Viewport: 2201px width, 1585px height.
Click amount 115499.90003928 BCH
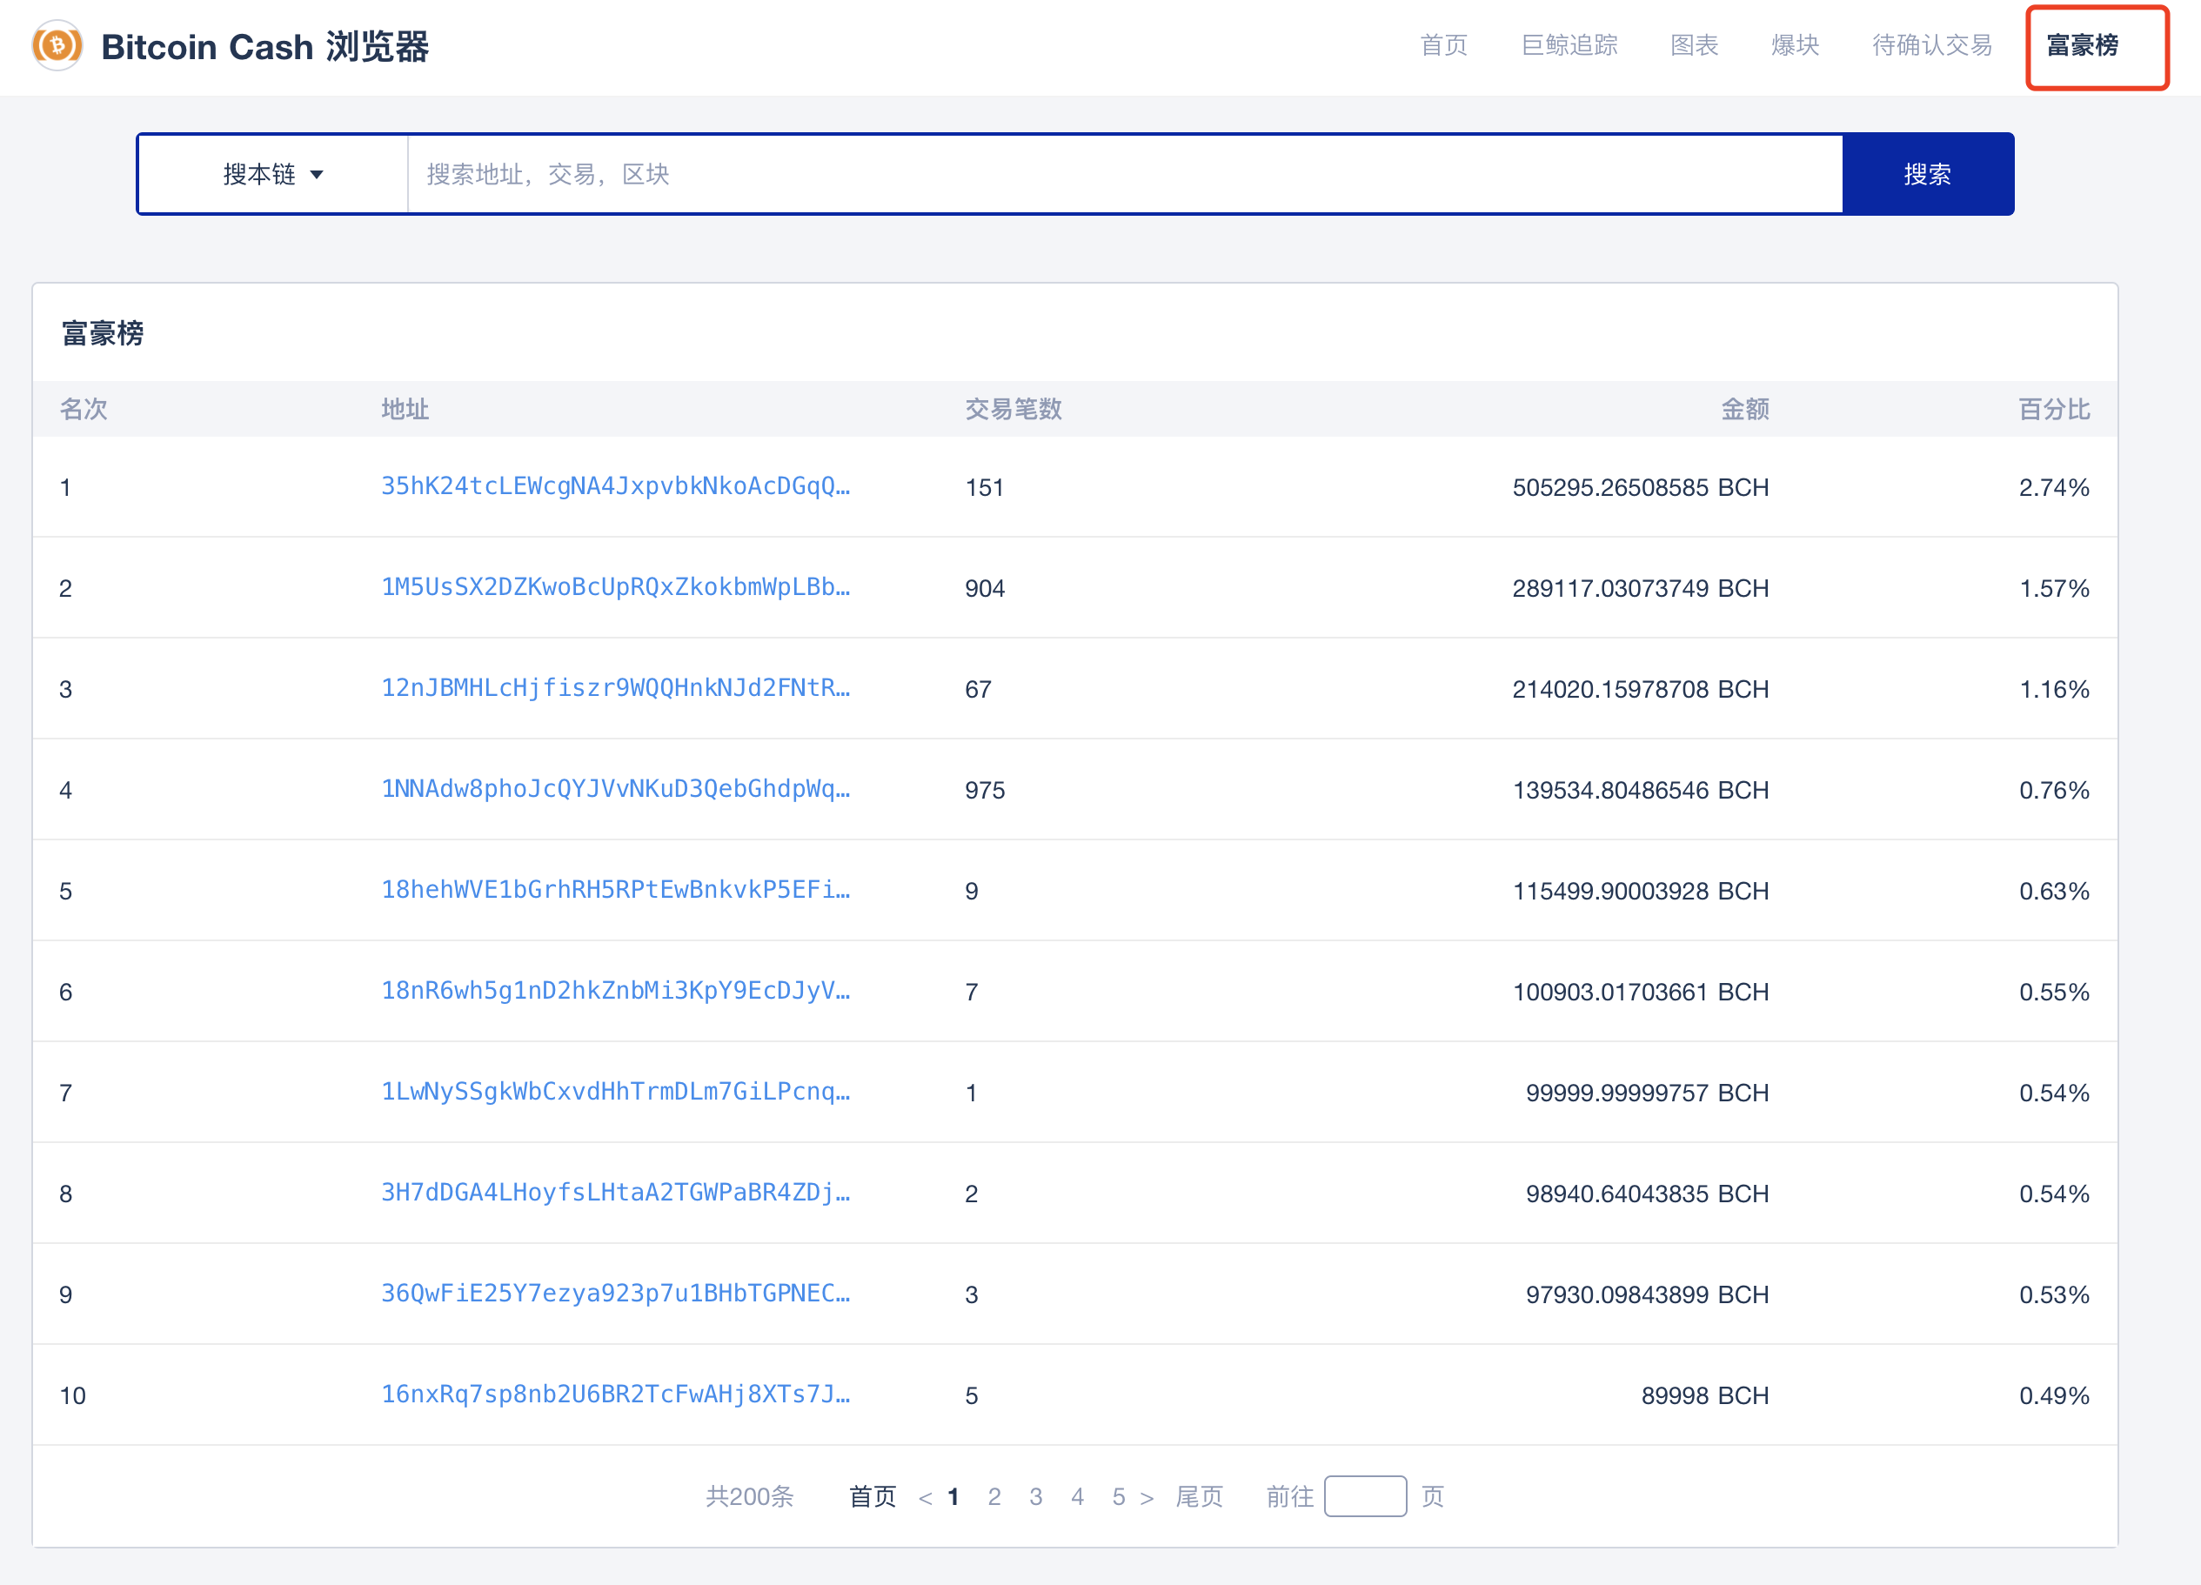pos(1640,891)
